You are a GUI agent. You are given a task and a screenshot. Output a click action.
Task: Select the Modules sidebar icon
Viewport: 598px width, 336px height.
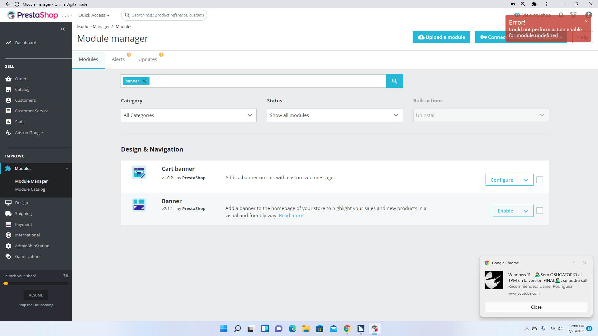(8, 168)
